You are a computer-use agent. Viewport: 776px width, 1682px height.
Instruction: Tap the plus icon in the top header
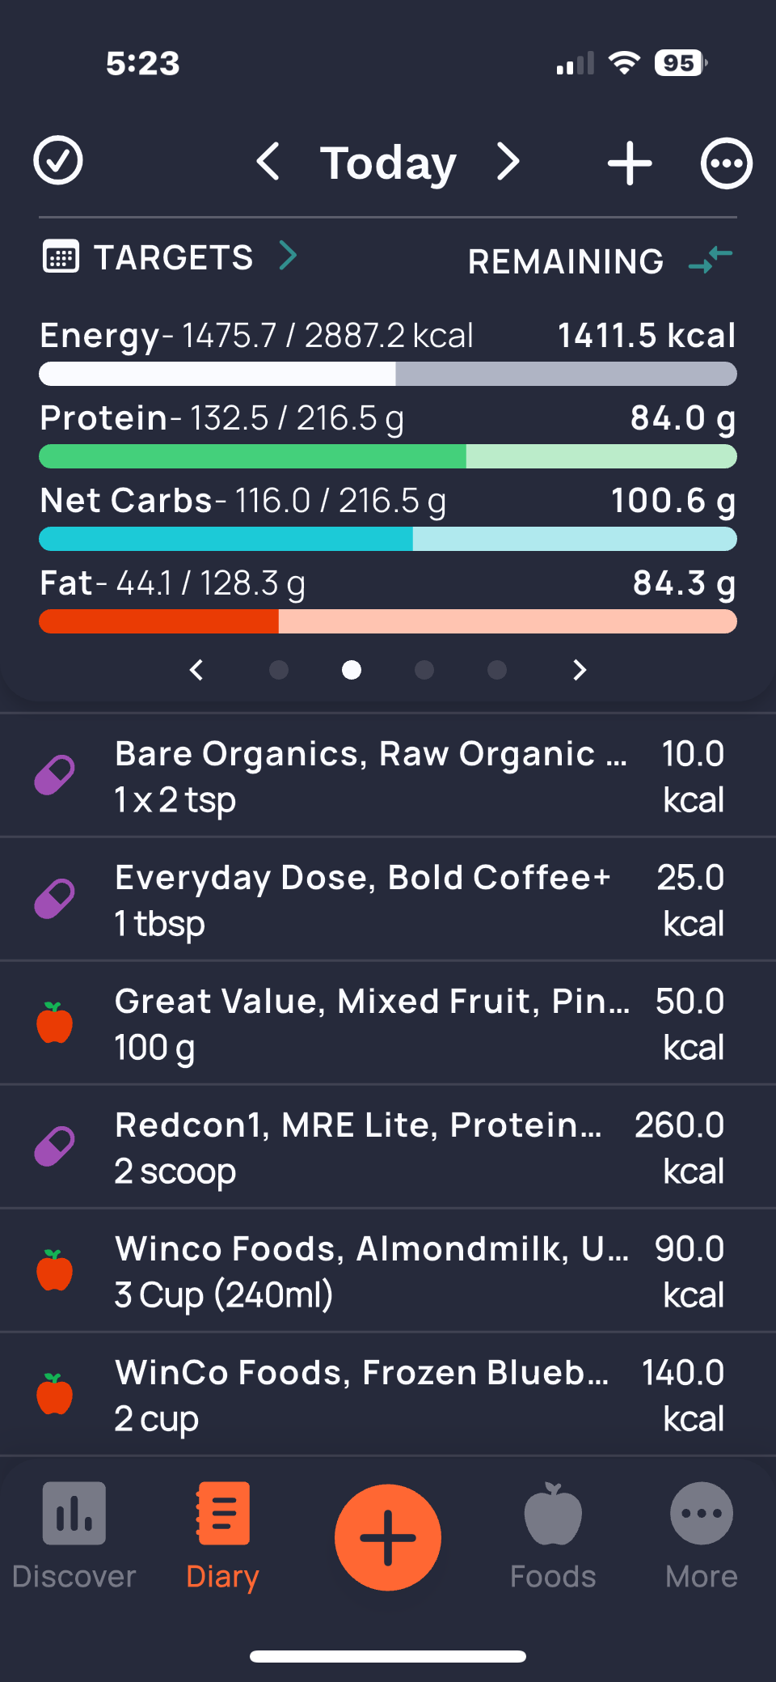629,163
